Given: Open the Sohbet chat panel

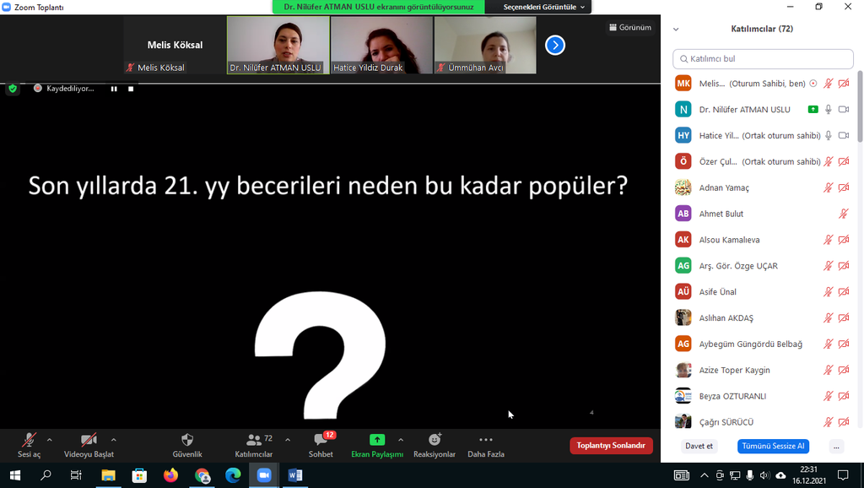Looking at the screenshot, I should (321, 440).
